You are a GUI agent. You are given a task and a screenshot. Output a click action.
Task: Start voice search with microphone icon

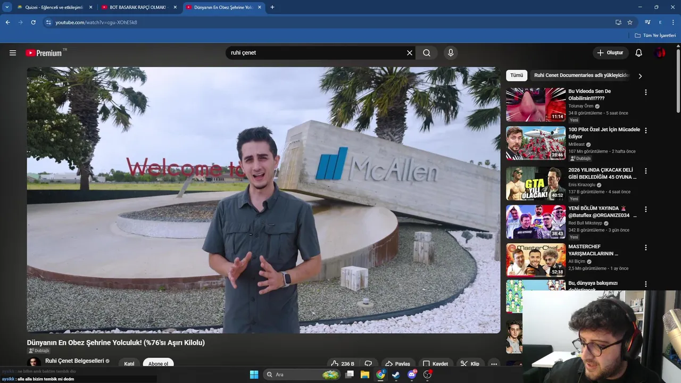[451, 53]
